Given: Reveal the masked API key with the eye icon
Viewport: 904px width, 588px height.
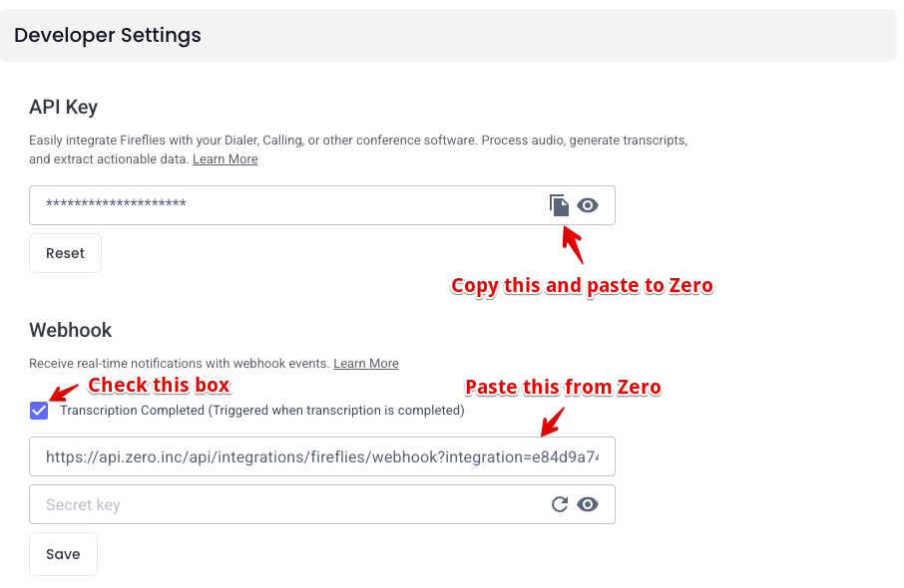Looking at the screenshot, I should (x=588, y=205).
